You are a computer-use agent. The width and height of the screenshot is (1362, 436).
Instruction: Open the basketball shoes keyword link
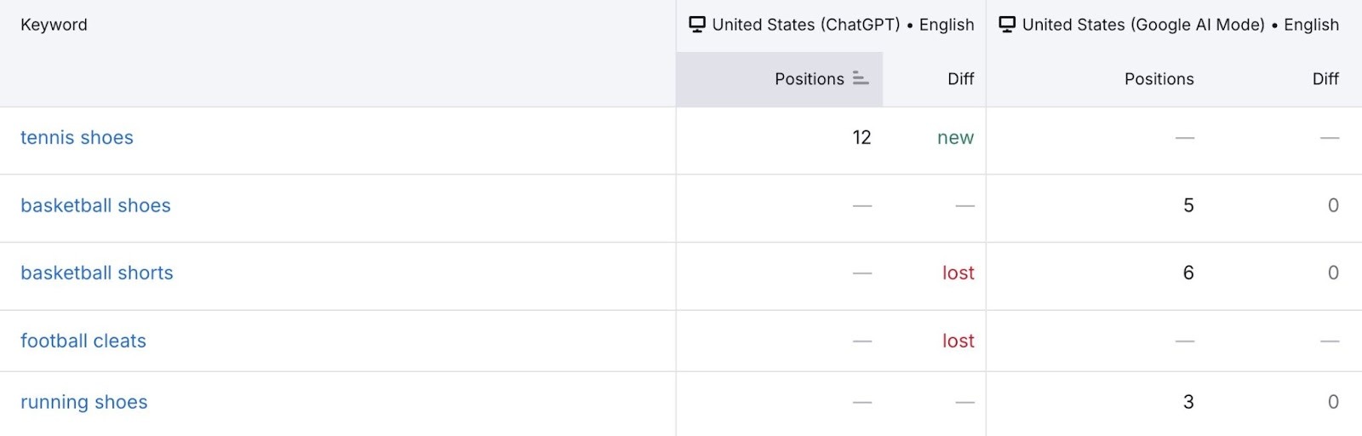click(95, 206)
